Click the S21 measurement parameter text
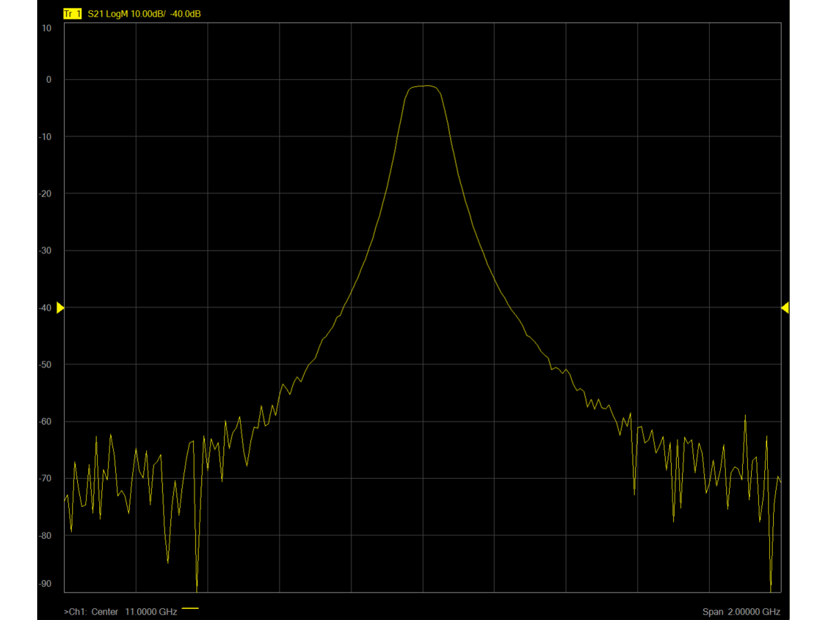827x620 pixels. (x=96, y=14)
